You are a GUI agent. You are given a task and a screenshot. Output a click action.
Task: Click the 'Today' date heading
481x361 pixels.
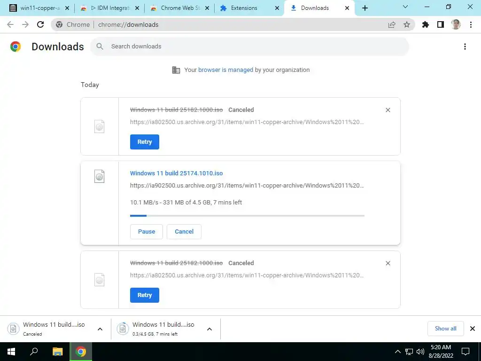point(90,85)
